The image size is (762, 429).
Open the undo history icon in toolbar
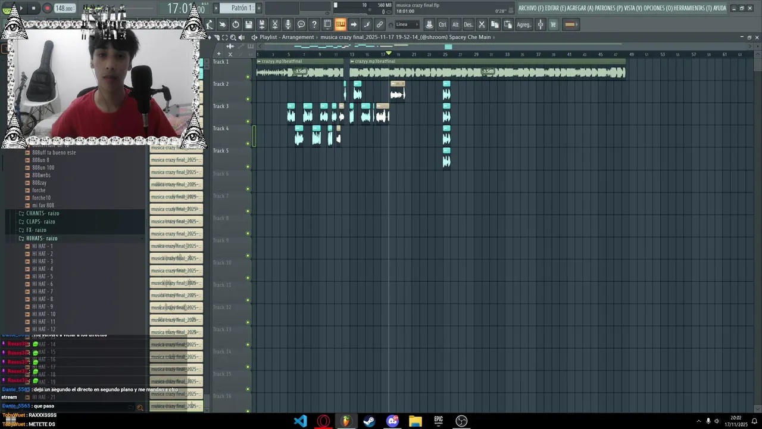[x=236, y=24]
